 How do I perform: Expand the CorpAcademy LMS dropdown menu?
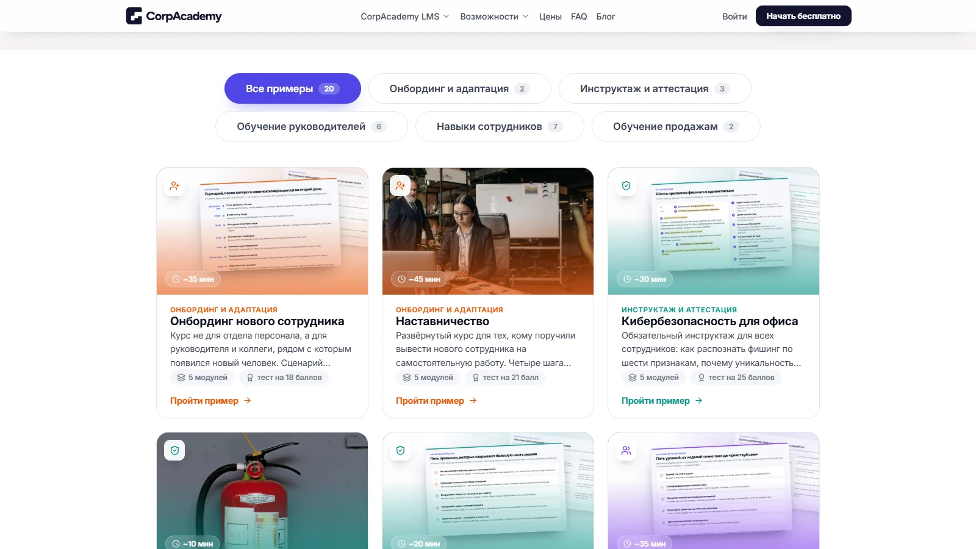pyautogui.click(x=405, y=16)
